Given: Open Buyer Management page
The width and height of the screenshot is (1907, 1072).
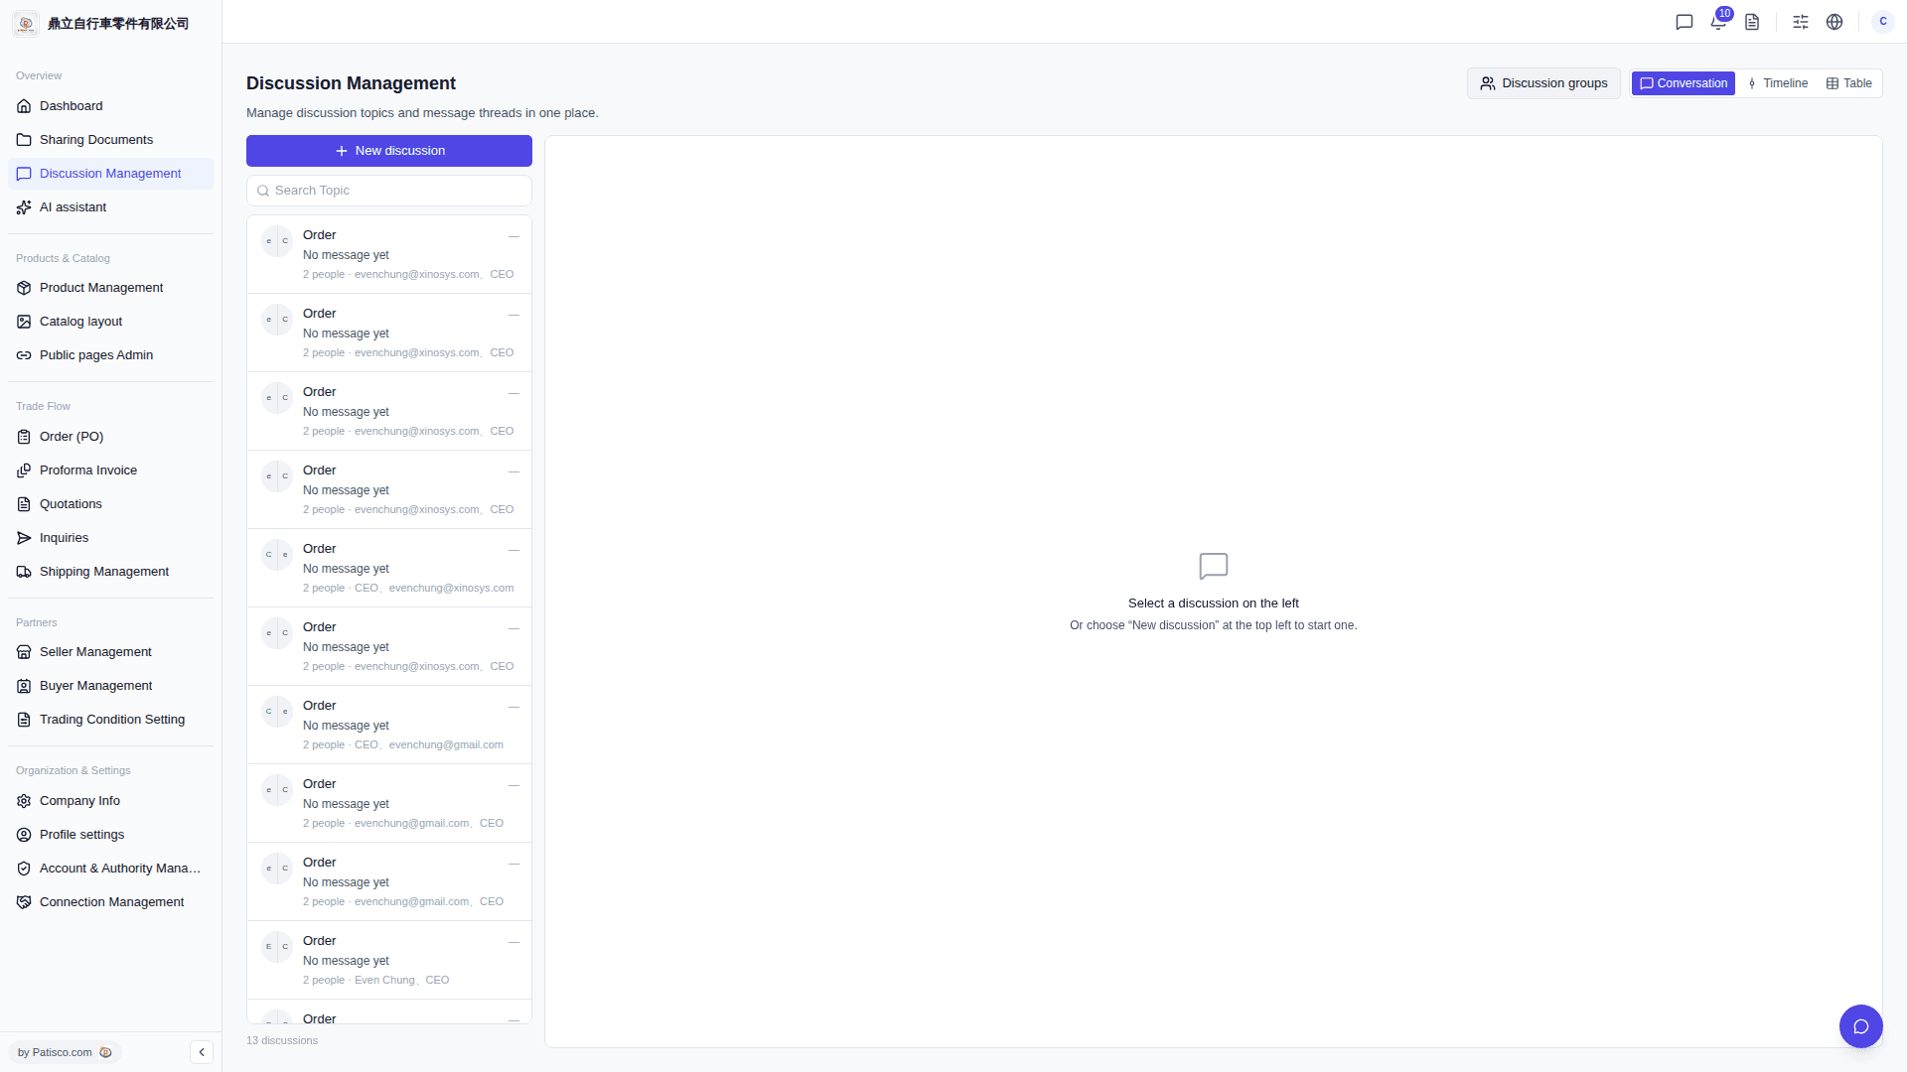Looking at the screenshot, I should (110, 686).
